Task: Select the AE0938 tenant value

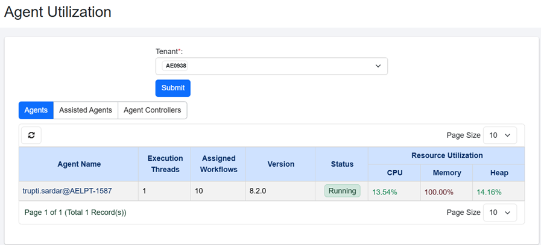Action: pyautogui.click(x=176, y=66)
